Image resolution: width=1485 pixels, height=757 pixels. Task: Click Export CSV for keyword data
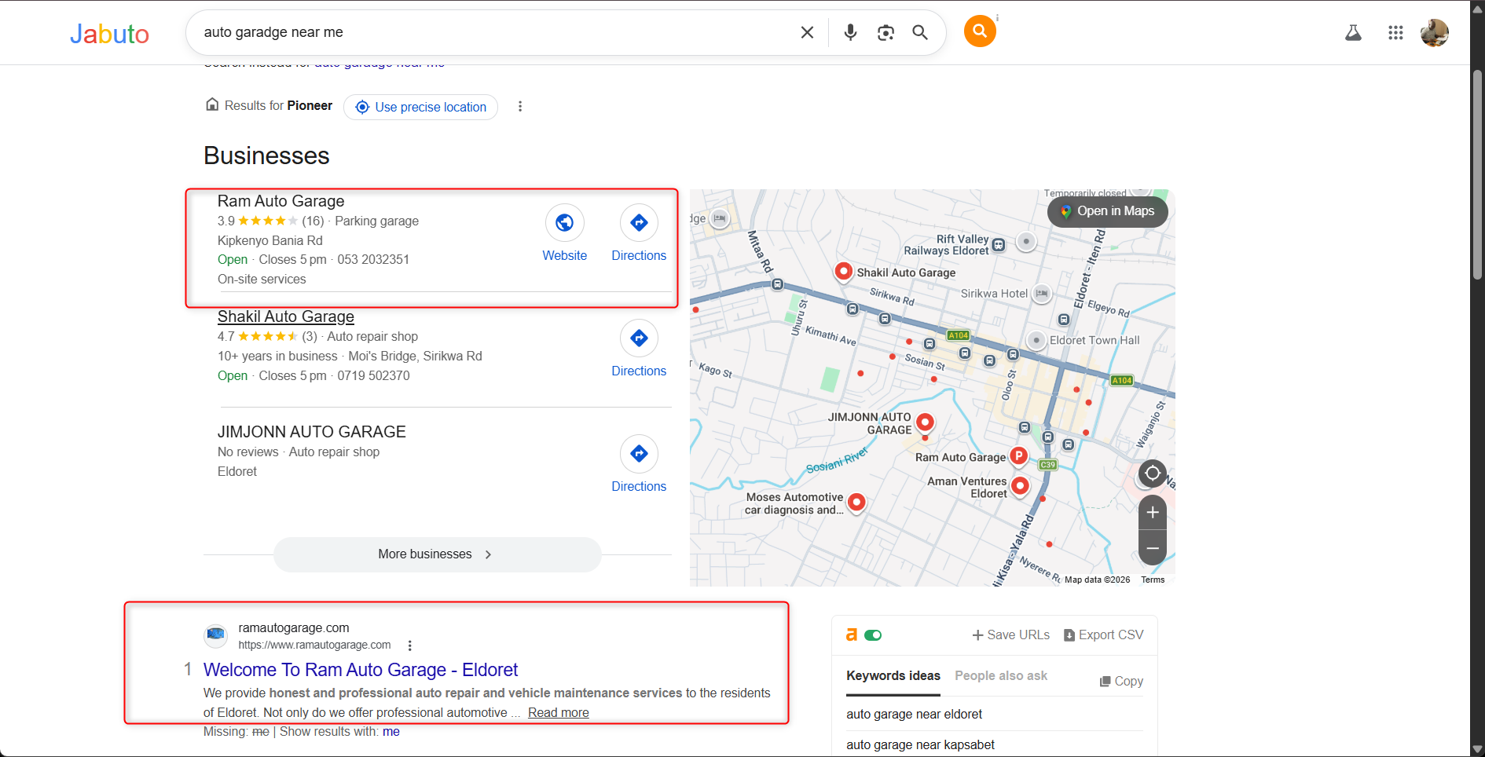point(1103,634)
